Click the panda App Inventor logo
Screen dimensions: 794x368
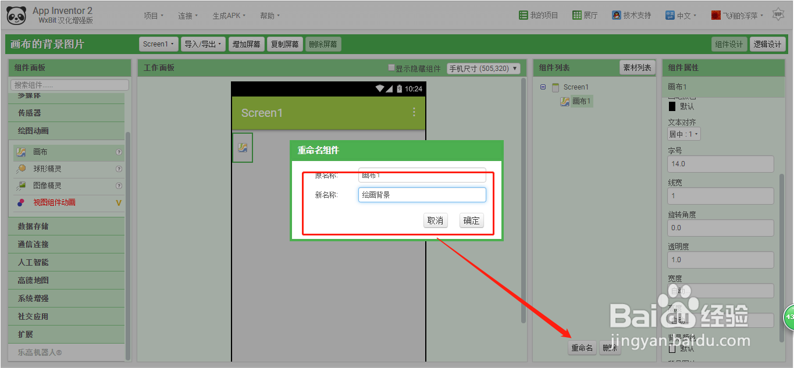pos(16,15)
